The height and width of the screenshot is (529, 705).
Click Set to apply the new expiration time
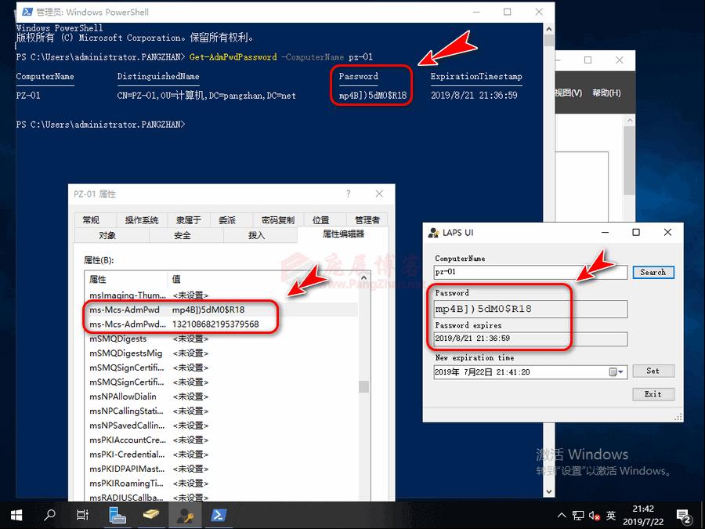(x=653, y=371)
